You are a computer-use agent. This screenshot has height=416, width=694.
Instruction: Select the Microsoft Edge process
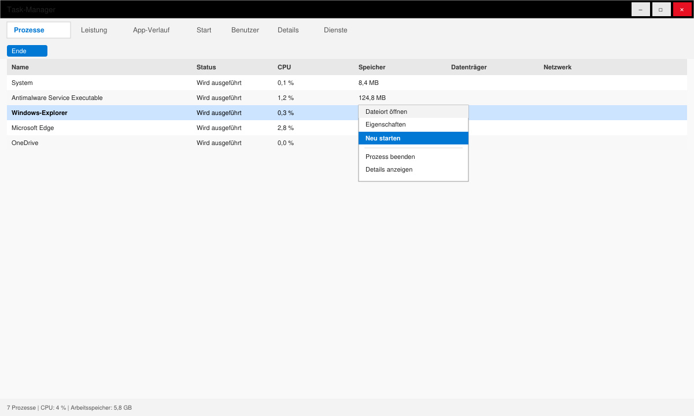point(347,128)
